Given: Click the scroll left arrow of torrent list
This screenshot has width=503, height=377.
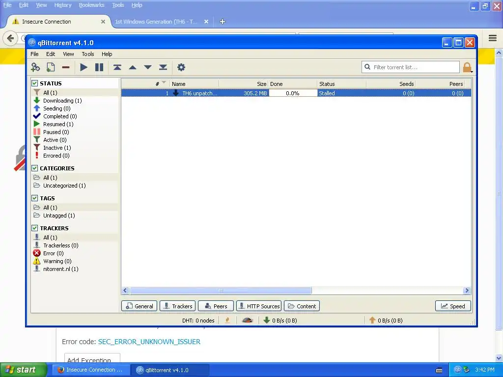Looking at the screenshot, I should coord(125,291).
